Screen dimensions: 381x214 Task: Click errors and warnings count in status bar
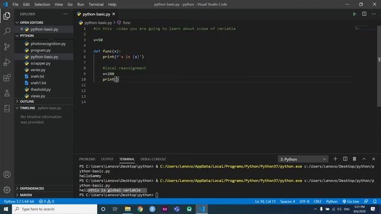(46, 202)
